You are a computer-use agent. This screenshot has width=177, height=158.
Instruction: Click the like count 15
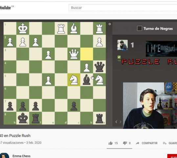[116, 143]
